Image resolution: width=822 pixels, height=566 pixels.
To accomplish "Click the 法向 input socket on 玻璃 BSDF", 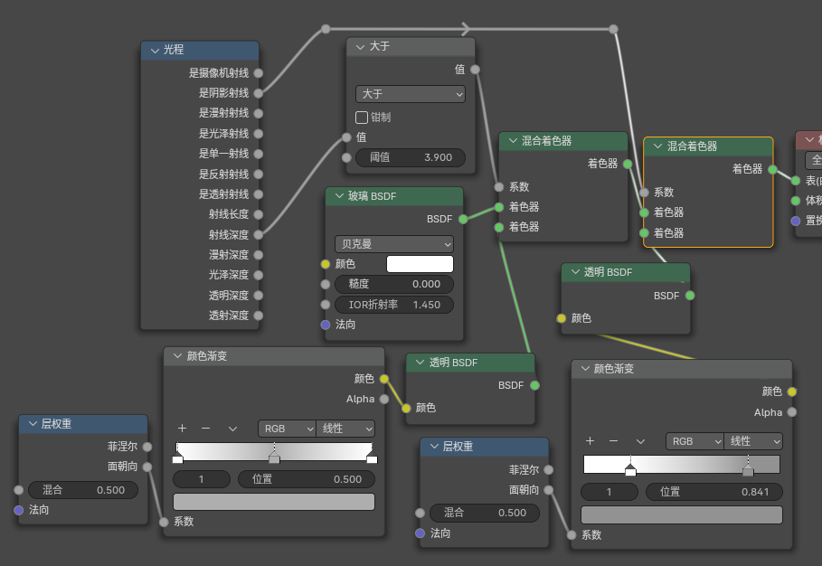I will [326, 325].
